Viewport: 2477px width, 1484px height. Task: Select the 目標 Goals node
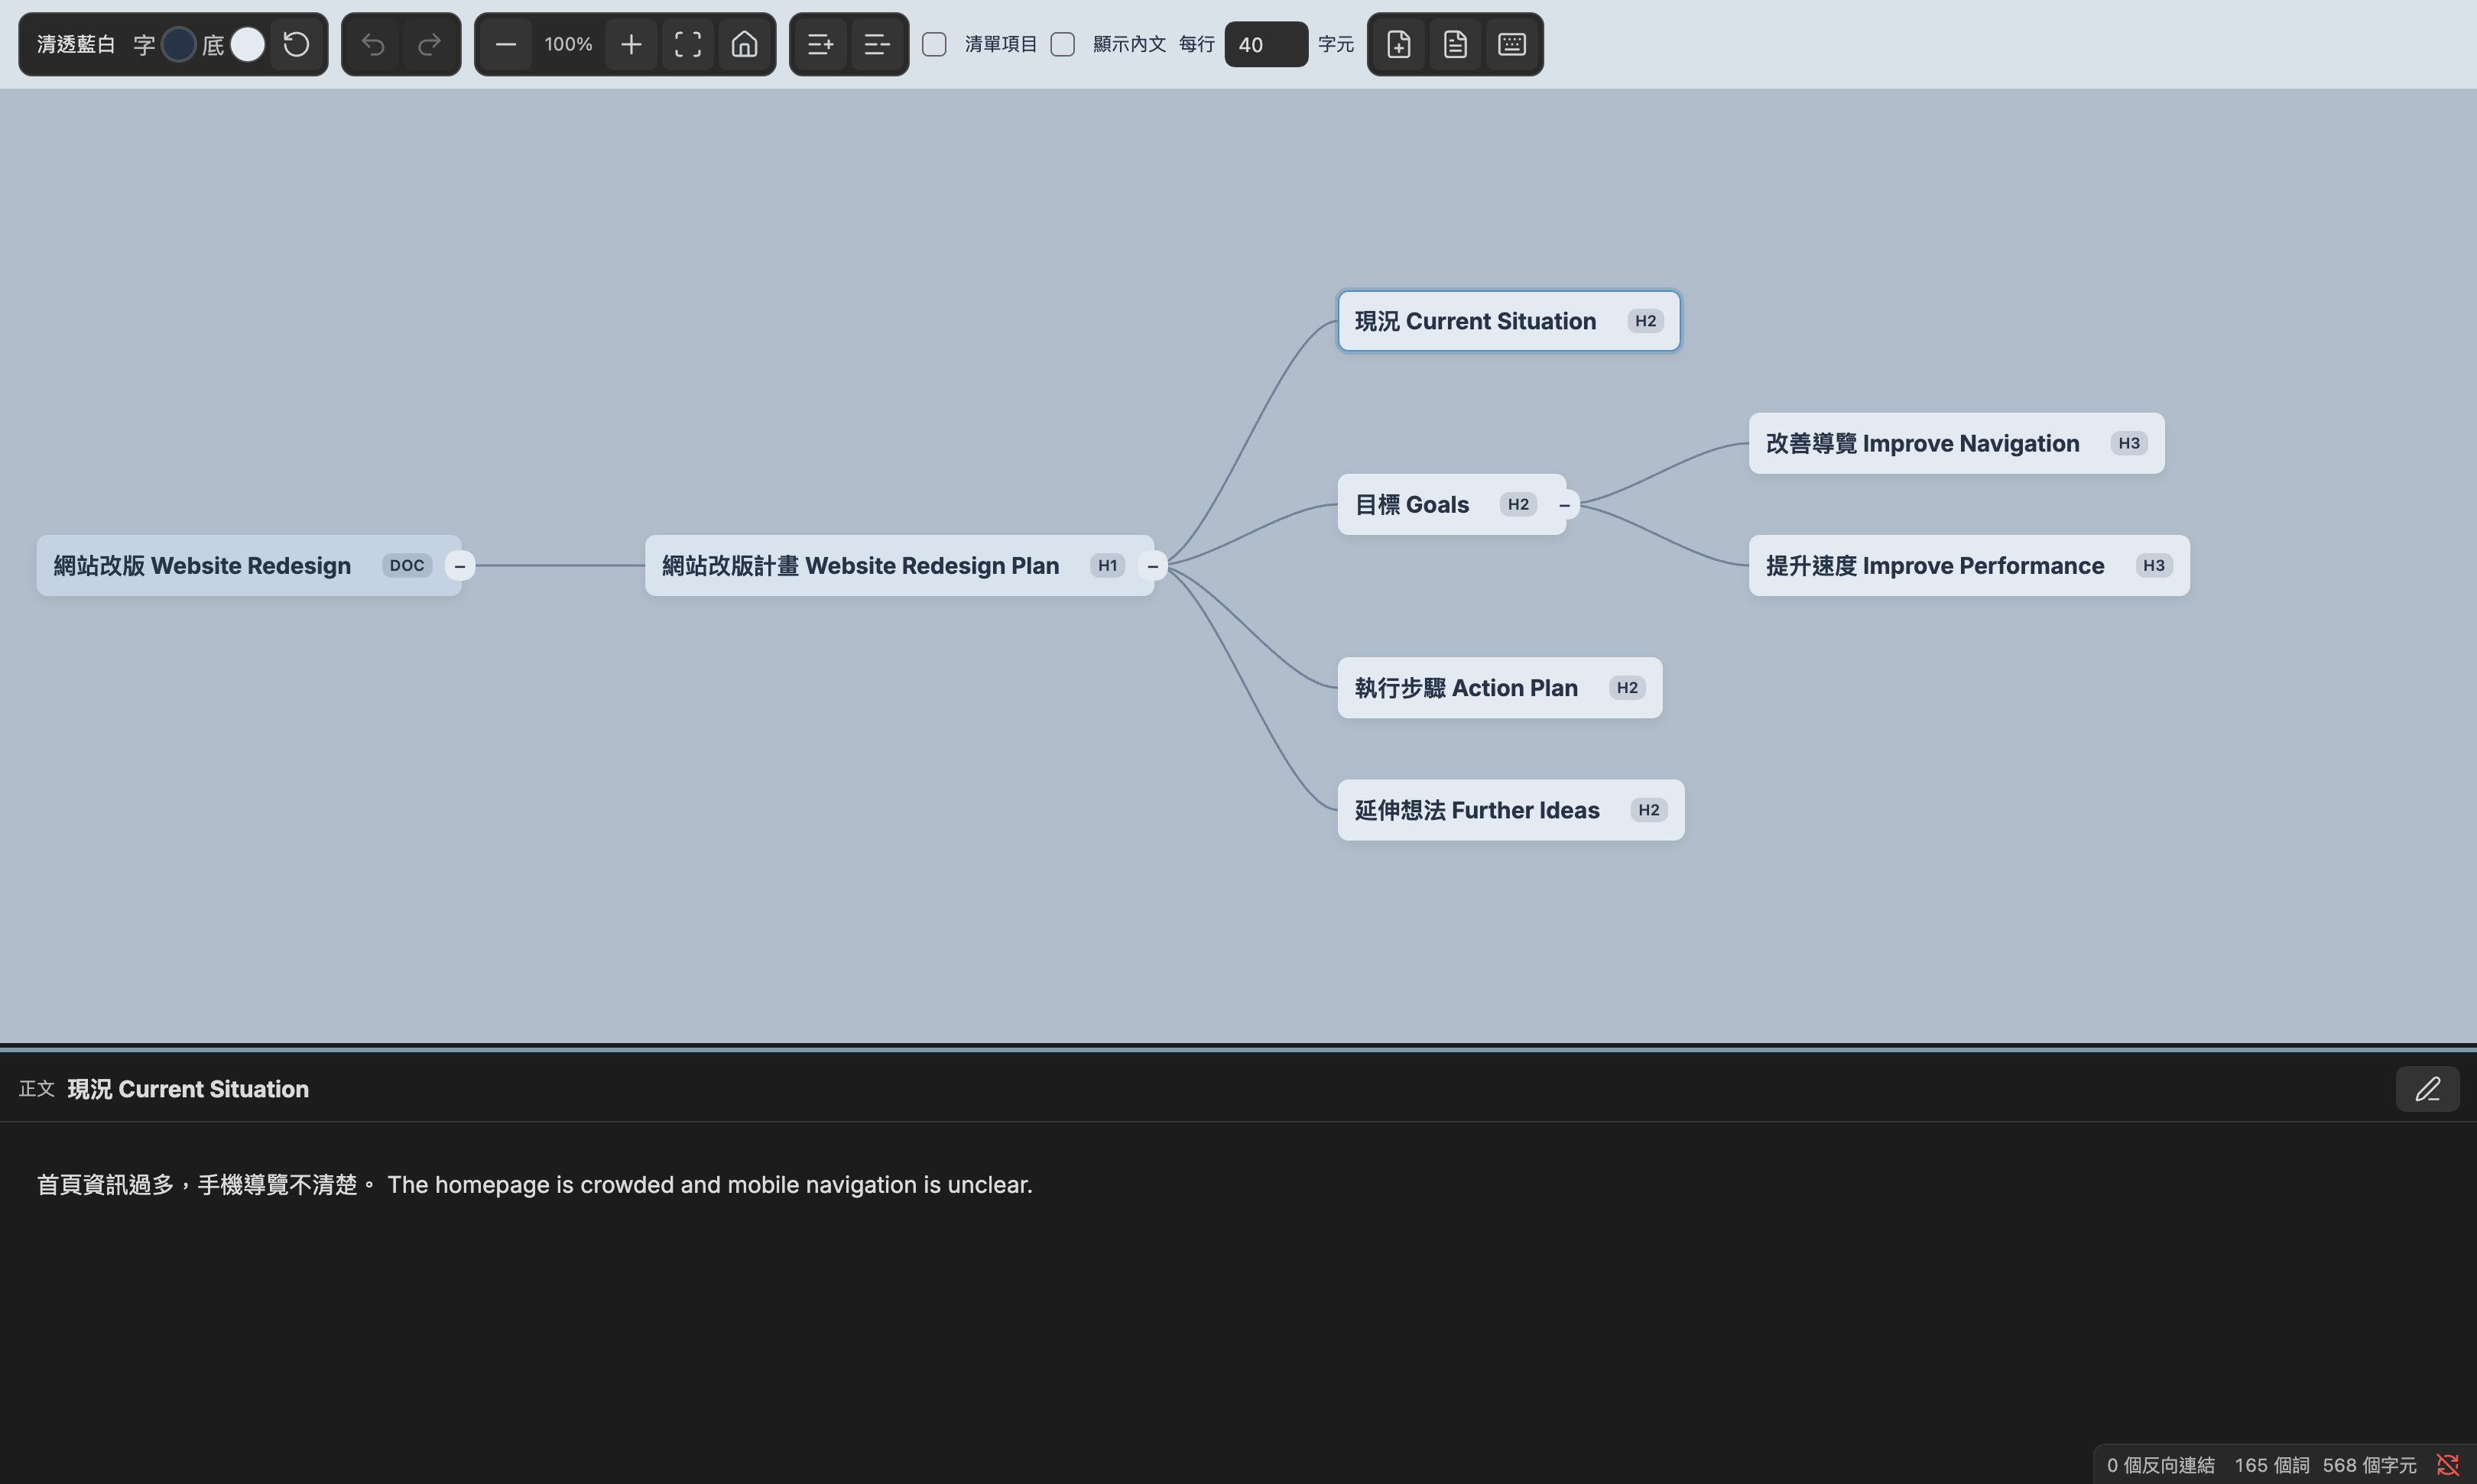click(1452, 504)
